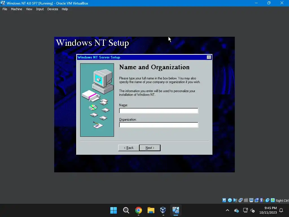Open the Devices menu
The height and width of the screenshot is (217, 289).
(x=52, y=9)
